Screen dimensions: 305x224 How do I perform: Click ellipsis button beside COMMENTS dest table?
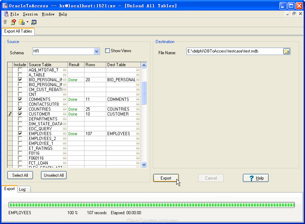point(138,99)
